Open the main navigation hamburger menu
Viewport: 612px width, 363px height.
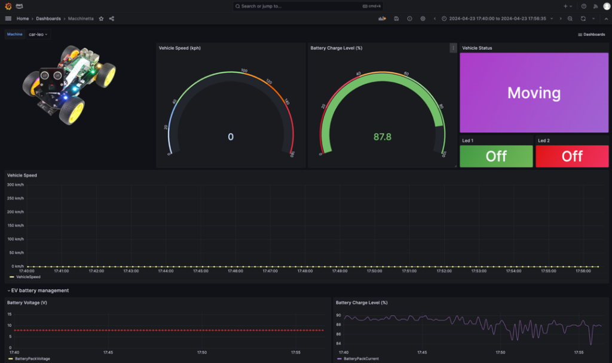click(8, 19)
